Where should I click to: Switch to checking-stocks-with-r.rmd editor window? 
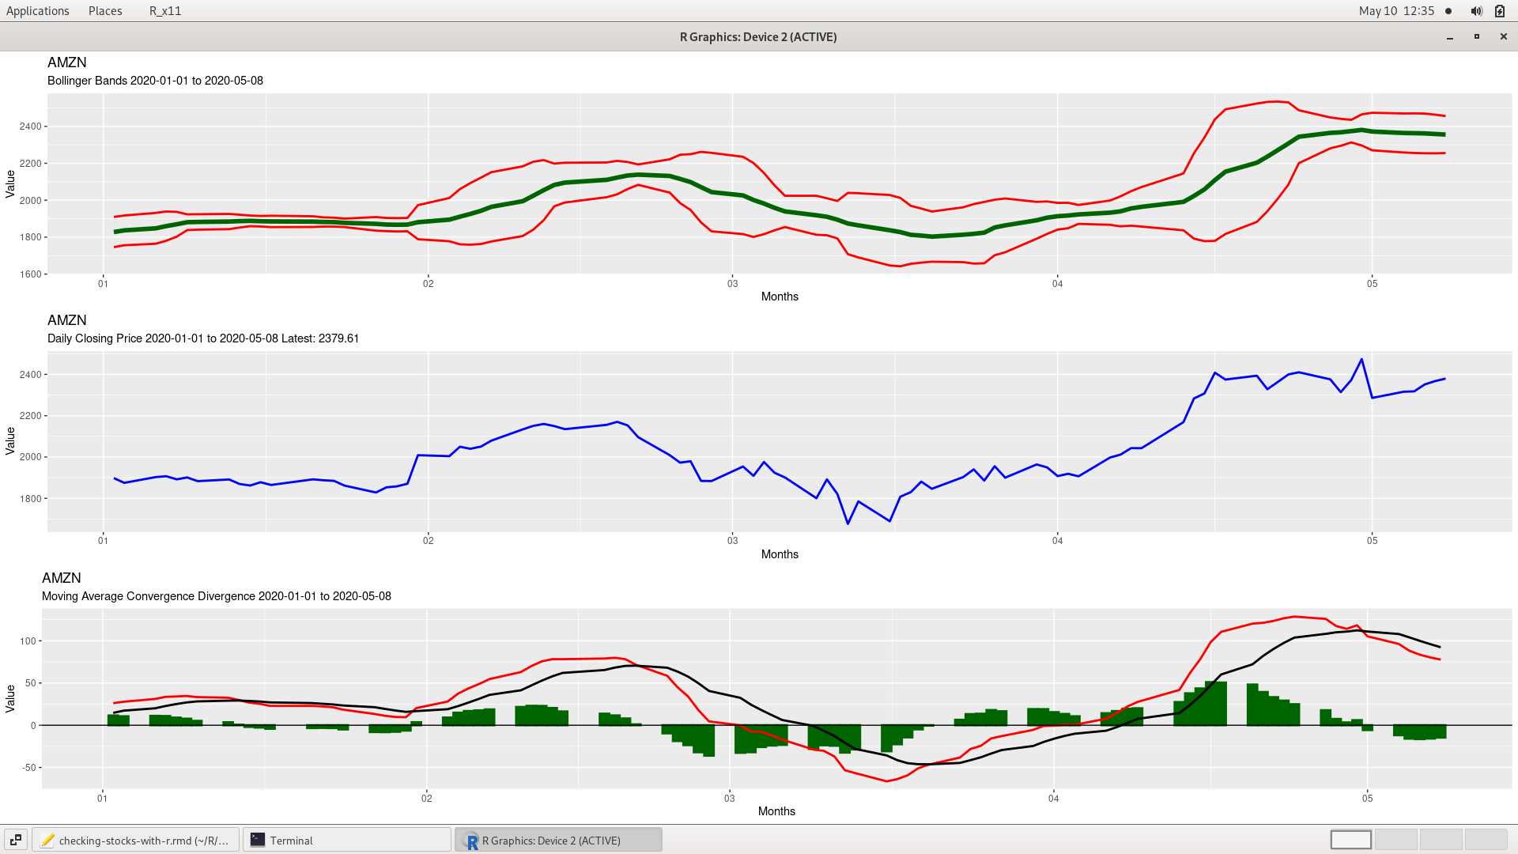[135, 840]
